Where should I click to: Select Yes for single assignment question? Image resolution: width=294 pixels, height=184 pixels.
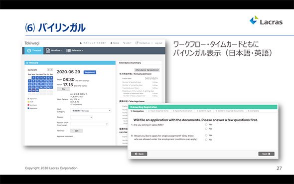pos(206,135)
